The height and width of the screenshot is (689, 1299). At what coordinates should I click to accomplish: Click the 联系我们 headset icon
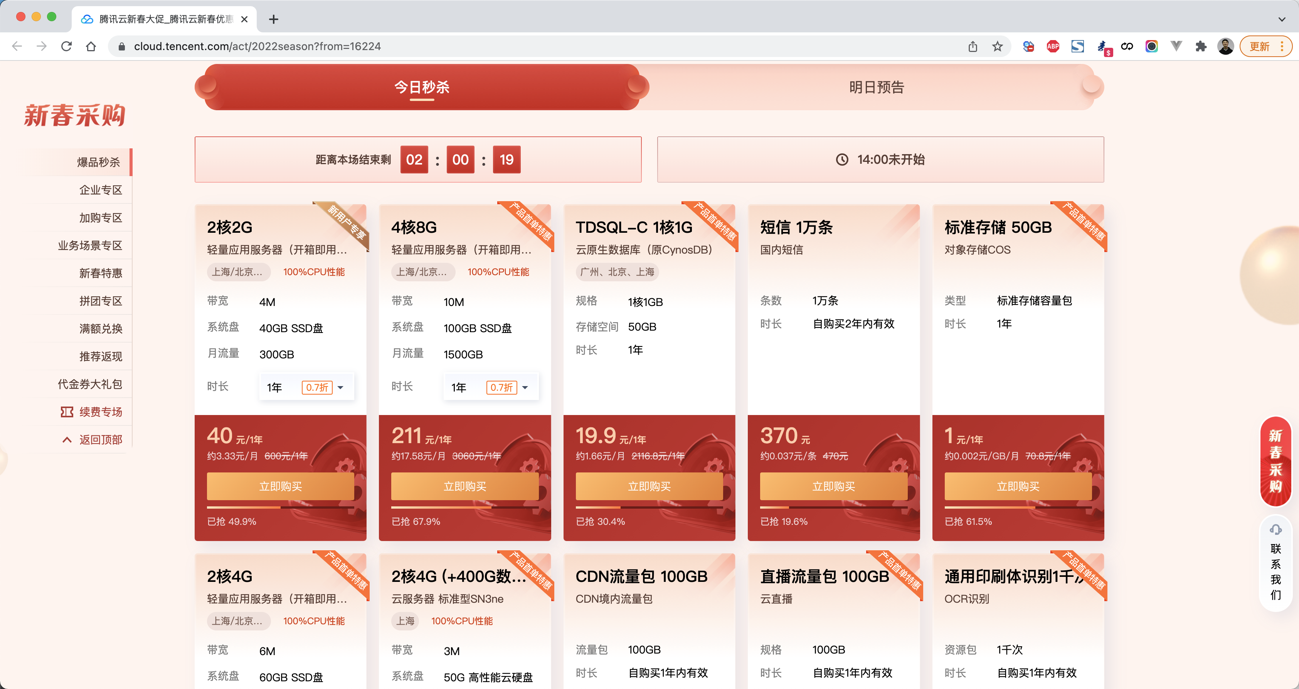(1275, 529)
